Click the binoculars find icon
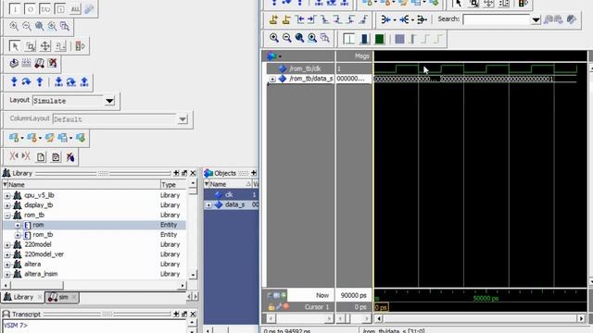 point(39,63)
